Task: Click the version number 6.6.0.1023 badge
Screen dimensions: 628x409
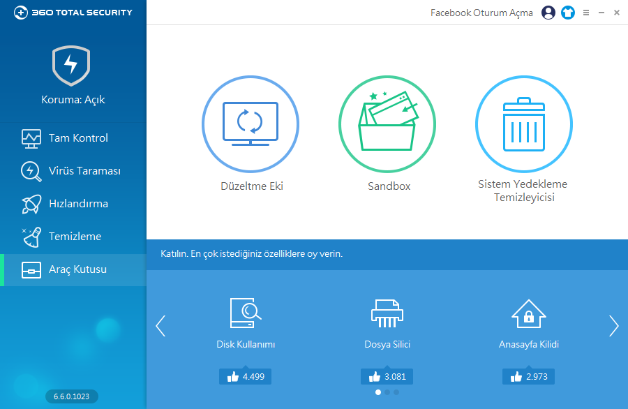Action: pyautogui.click(x=72, y=396)
